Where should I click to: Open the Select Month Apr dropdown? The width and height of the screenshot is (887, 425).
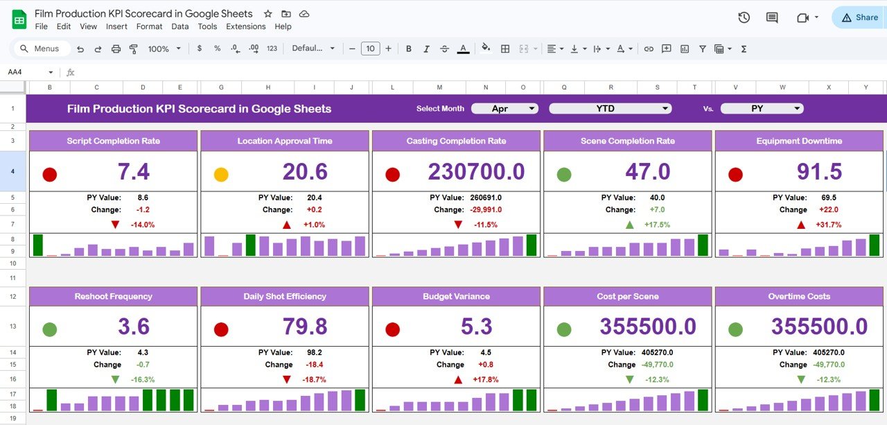point(504,108)
